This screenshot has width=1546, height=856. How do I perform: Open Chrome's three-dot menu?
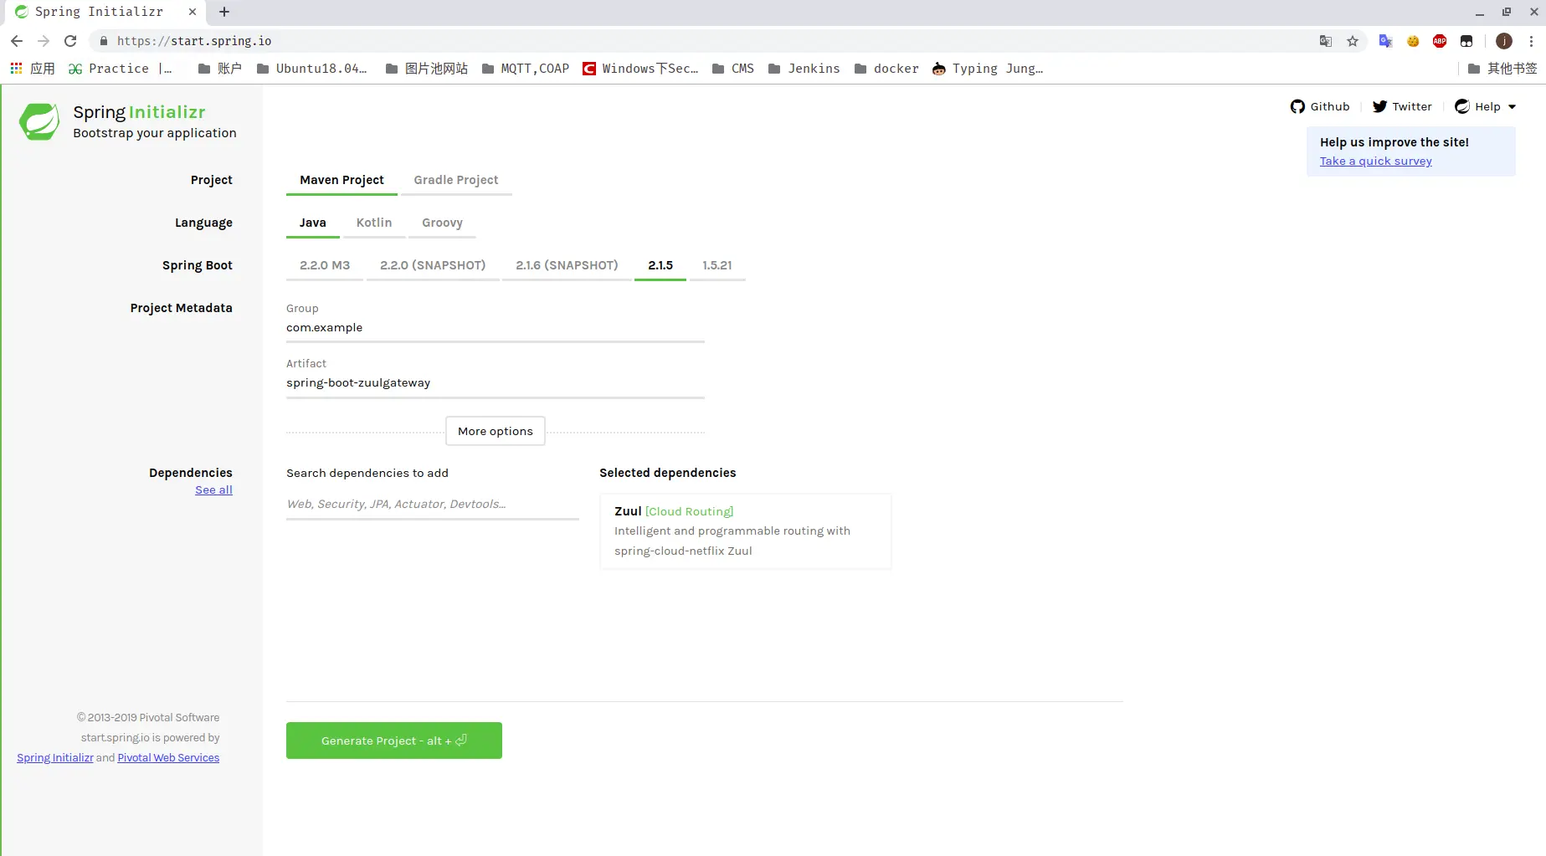point(1531,41)
